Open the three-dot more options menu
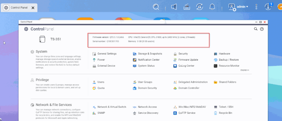 coord(256,7)
